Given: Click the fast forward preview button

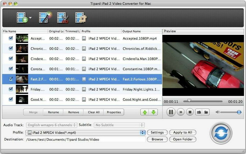Looking at the screenshot, I should [x=181, y=112].
